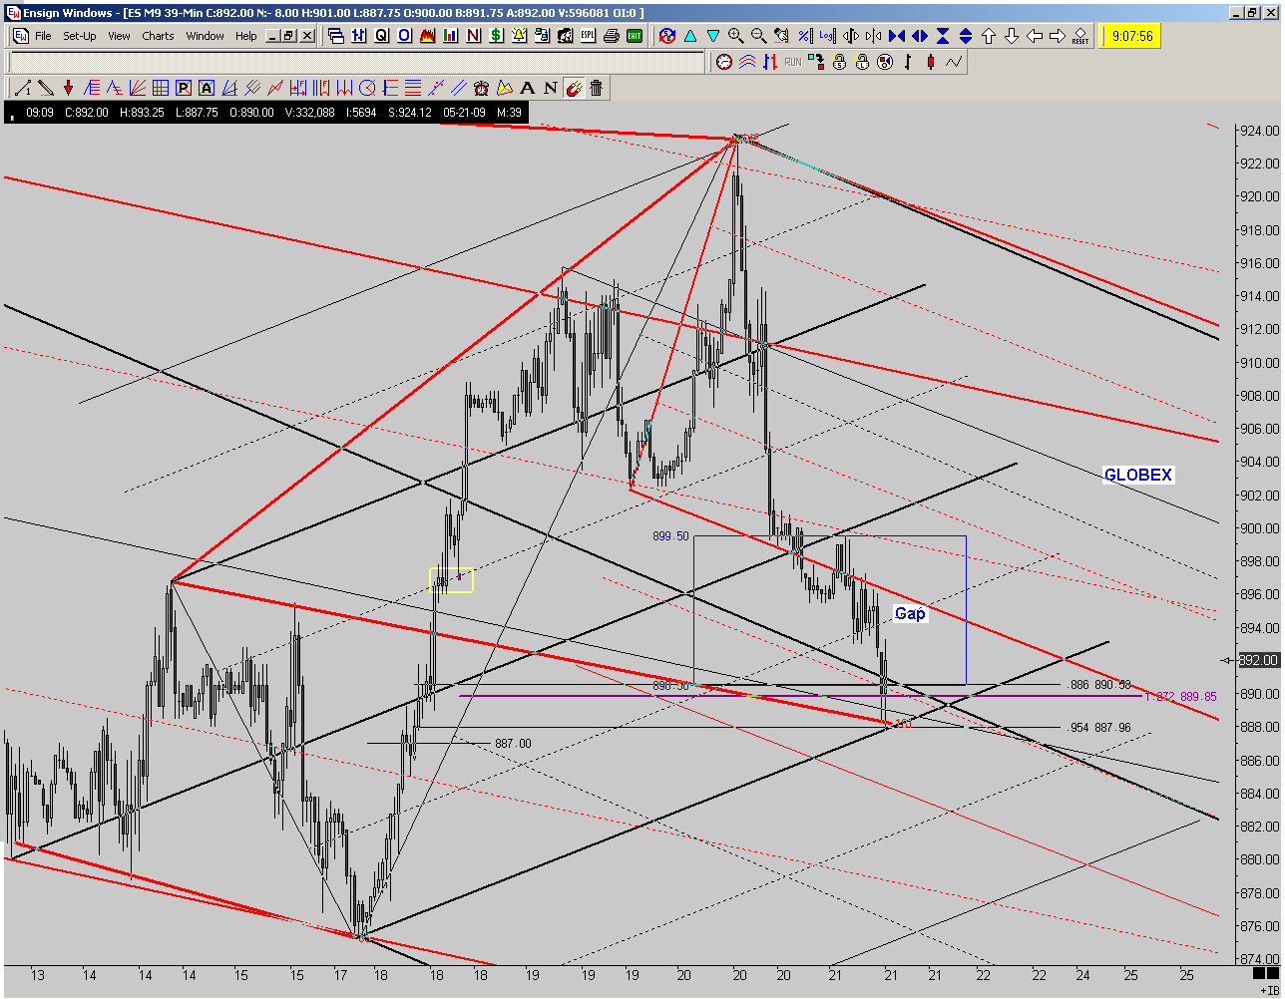Click the white up arrow button
The width and height of the screenshot is (1285, 999).
(x=988, y=36)
